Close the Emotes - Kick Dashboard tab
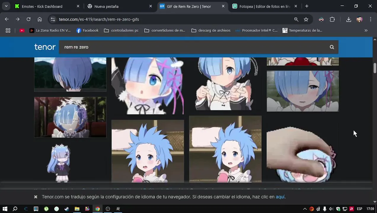The height and width of the screenshot is (213, 377). 78,6
